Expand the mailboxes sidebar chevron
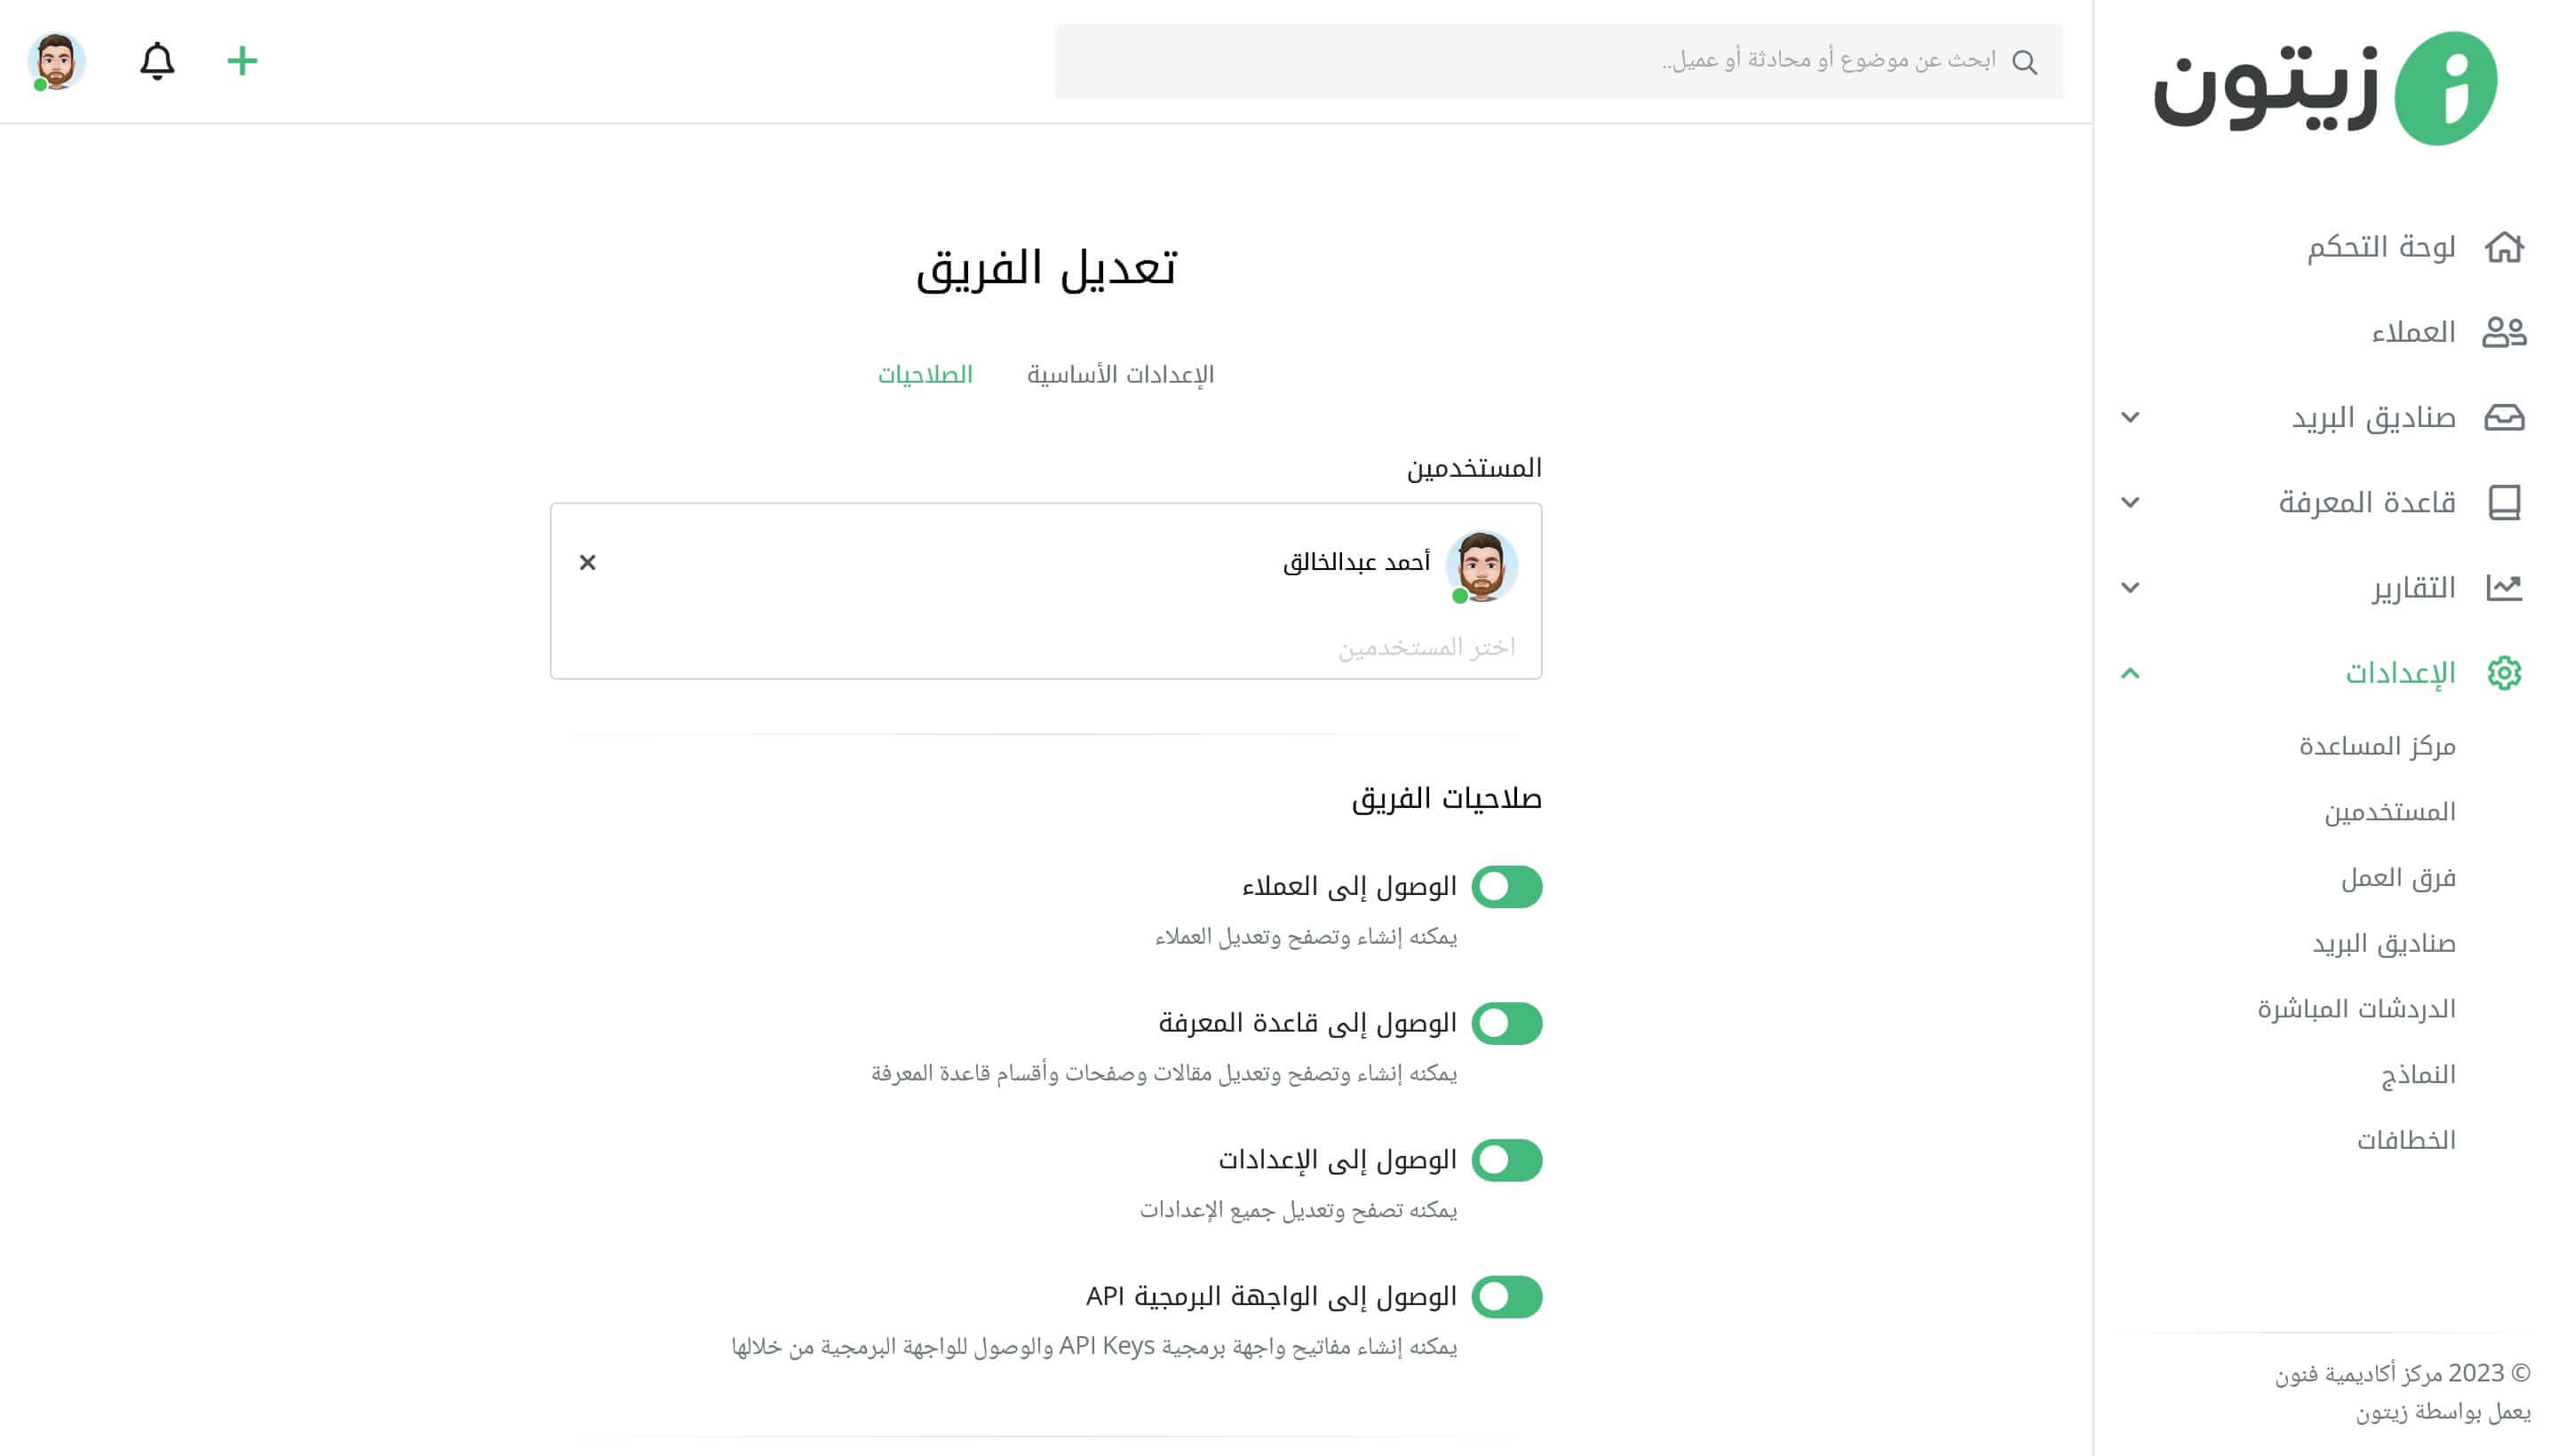Screen dimensions: 2558x1456 click(x=2130, y=417)
